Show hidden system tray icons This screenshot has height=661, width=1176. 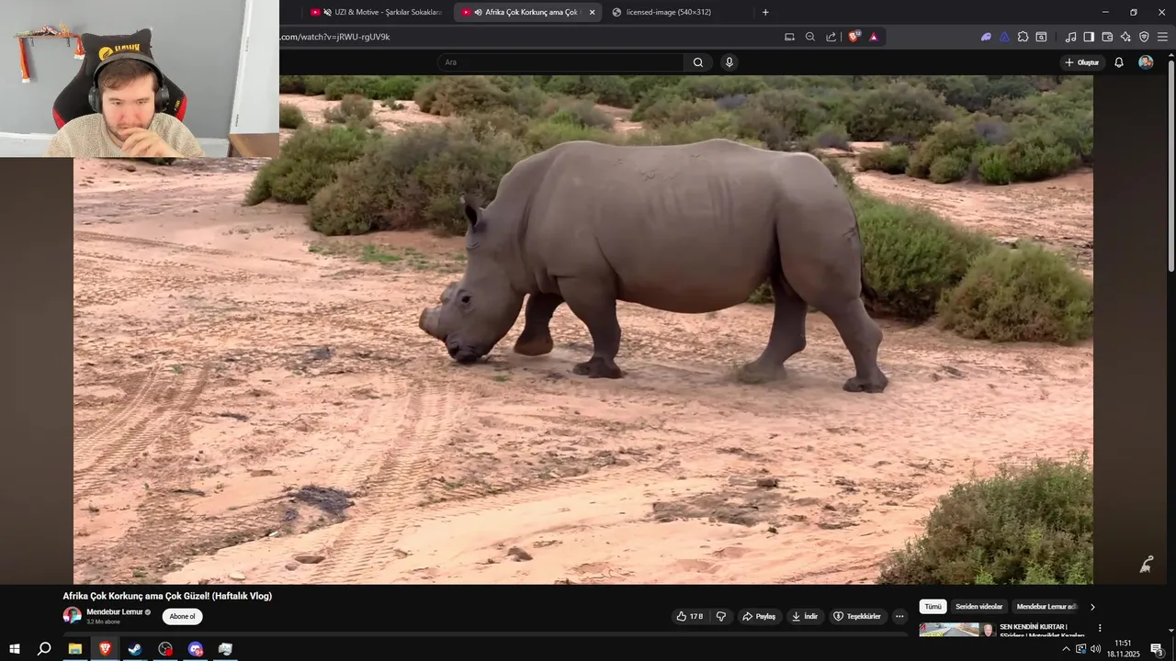[1066, 649]
